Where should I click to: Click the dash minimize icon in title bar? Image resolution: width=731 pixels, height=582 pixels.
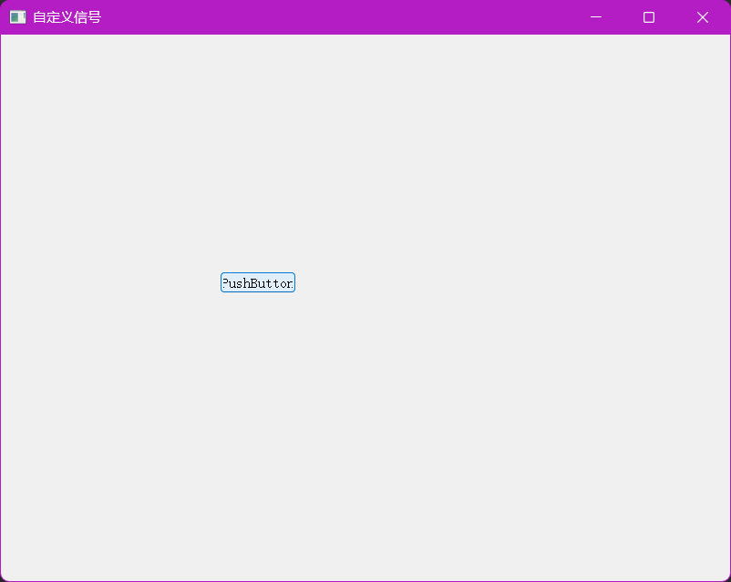(x=596, y=17)
